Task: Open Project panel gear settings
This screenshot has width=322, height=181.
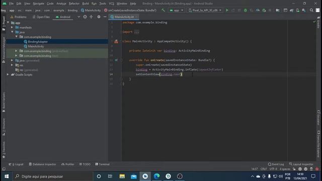Action: point(99,17)
